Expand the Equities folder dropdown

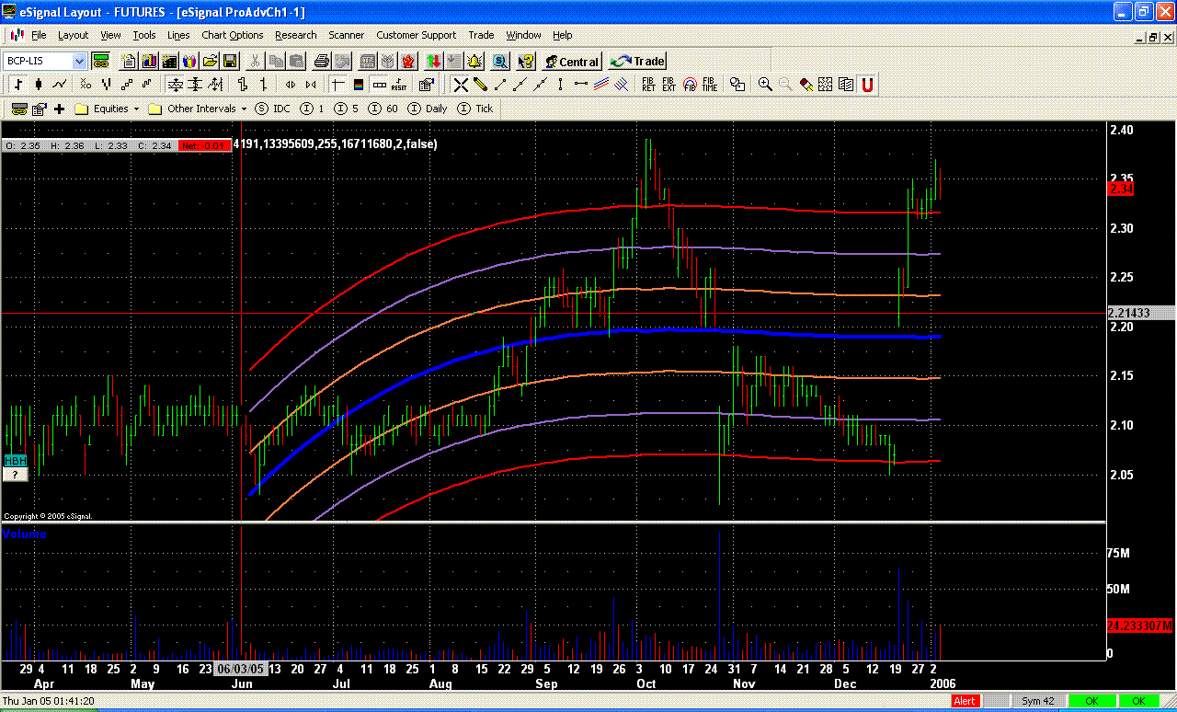pos(136,109)
